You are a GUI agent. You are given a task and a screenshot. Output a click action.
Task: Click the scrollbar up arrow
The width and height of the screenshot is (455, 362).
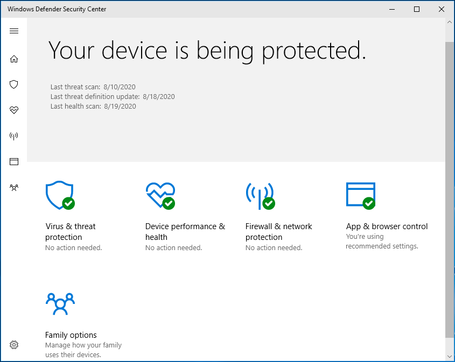(x=450, y=22)
